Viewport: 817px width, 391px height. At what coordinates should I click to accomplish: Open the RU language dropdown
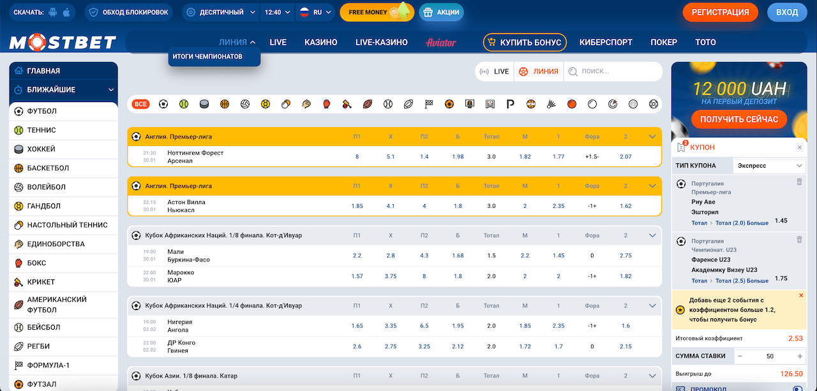(x=315, y=12)
